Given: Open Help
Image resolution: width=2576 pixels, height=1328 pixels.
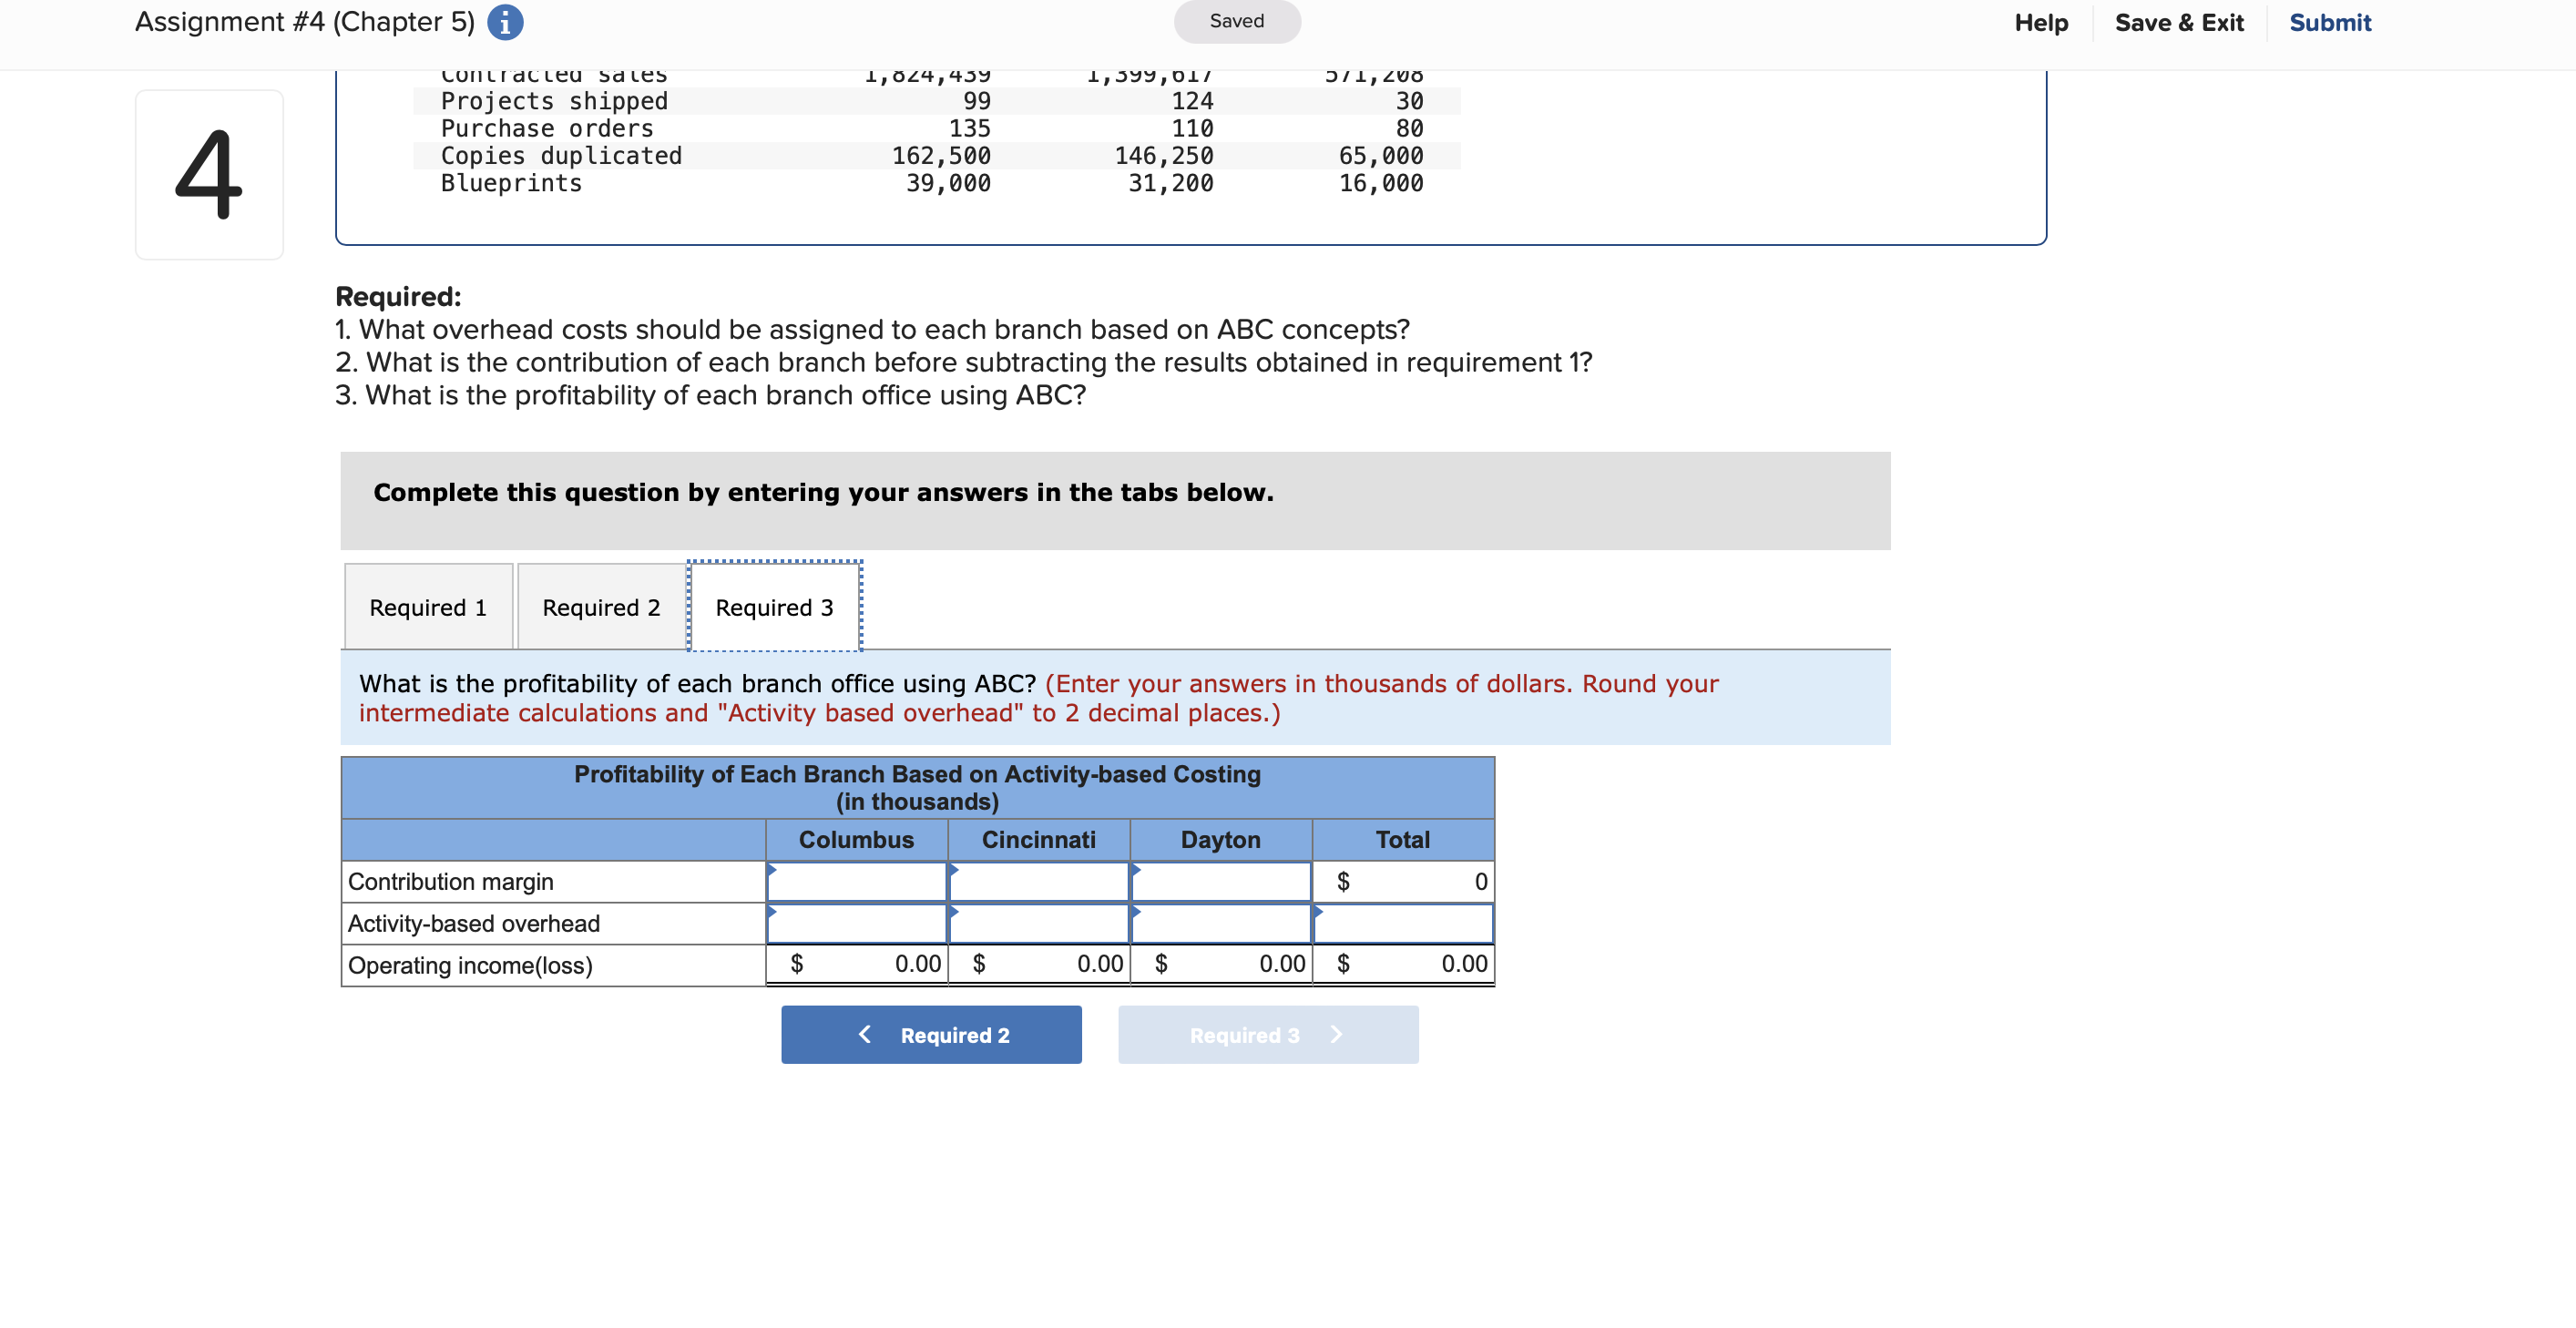Looking at the screenshot, I should (2040, 22).
